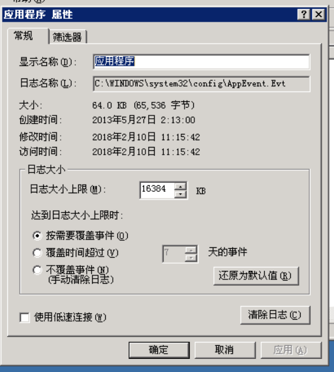The image size is (334, 372).
Task: Select 覆盖时间超过 radio option
Action: (37, 253)
